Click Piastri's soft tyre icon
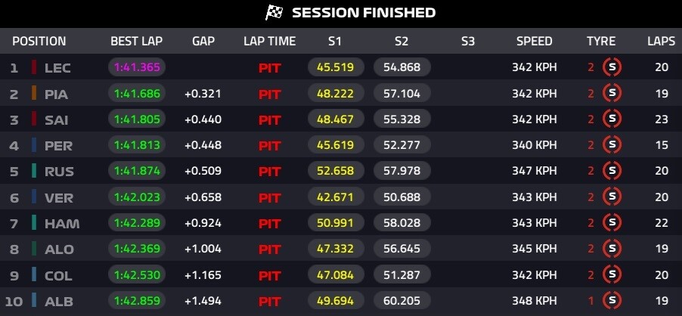 pos(612,94)
